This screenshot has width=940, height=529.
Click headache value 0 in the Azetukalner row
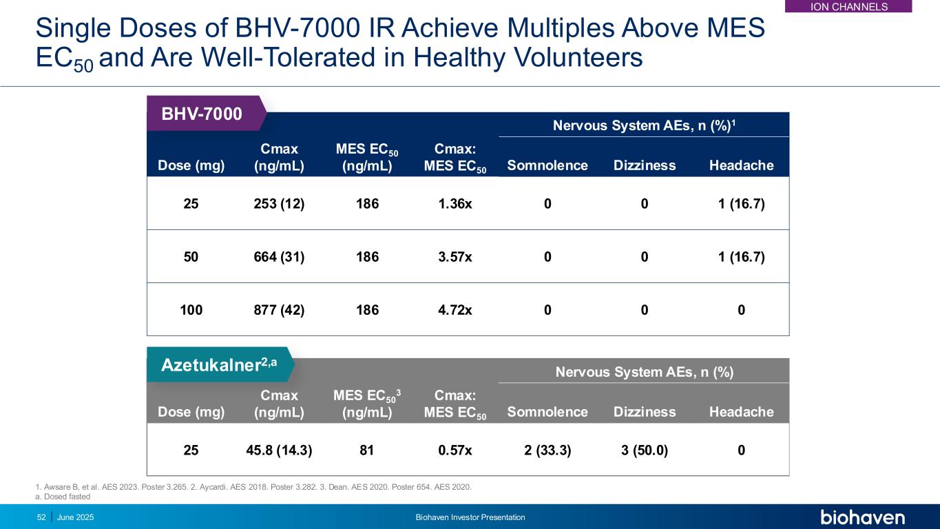coord(741,450)
